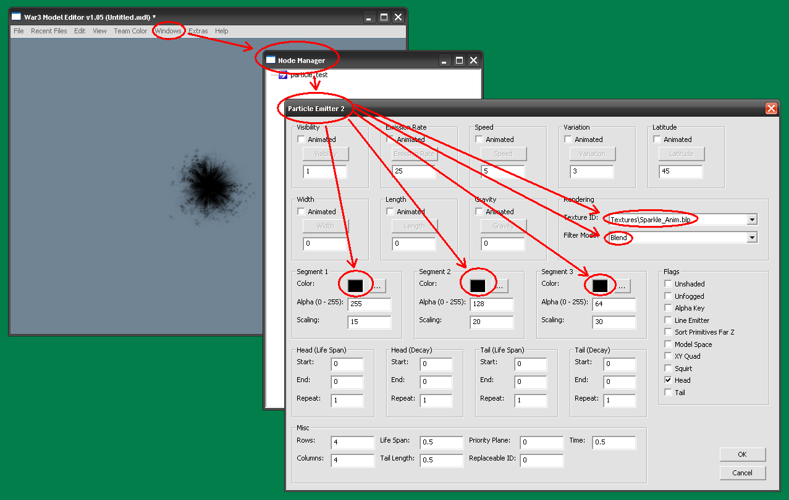
Task: Open the Help menu
Action: [221, 31]
